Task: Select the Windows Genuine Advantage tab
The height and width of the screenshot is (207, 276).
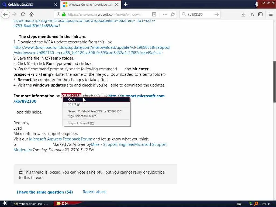Action: point(91,5)
